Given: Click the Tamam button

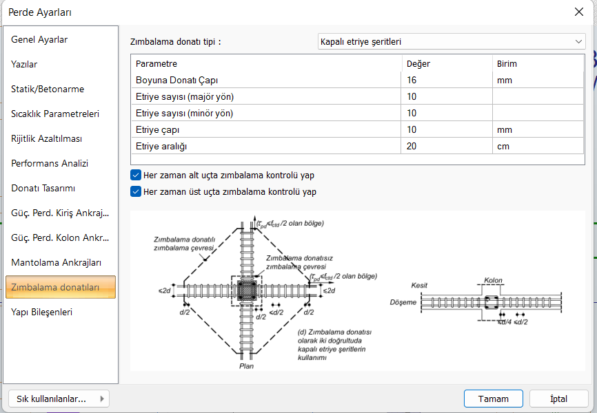Looking at the screenshot, I should (493, 399).
